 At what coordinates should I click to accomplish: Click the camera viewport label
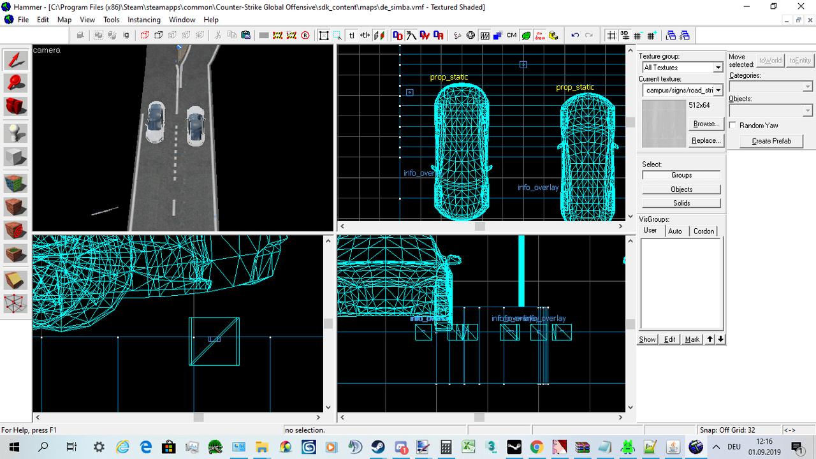[47, 50]
